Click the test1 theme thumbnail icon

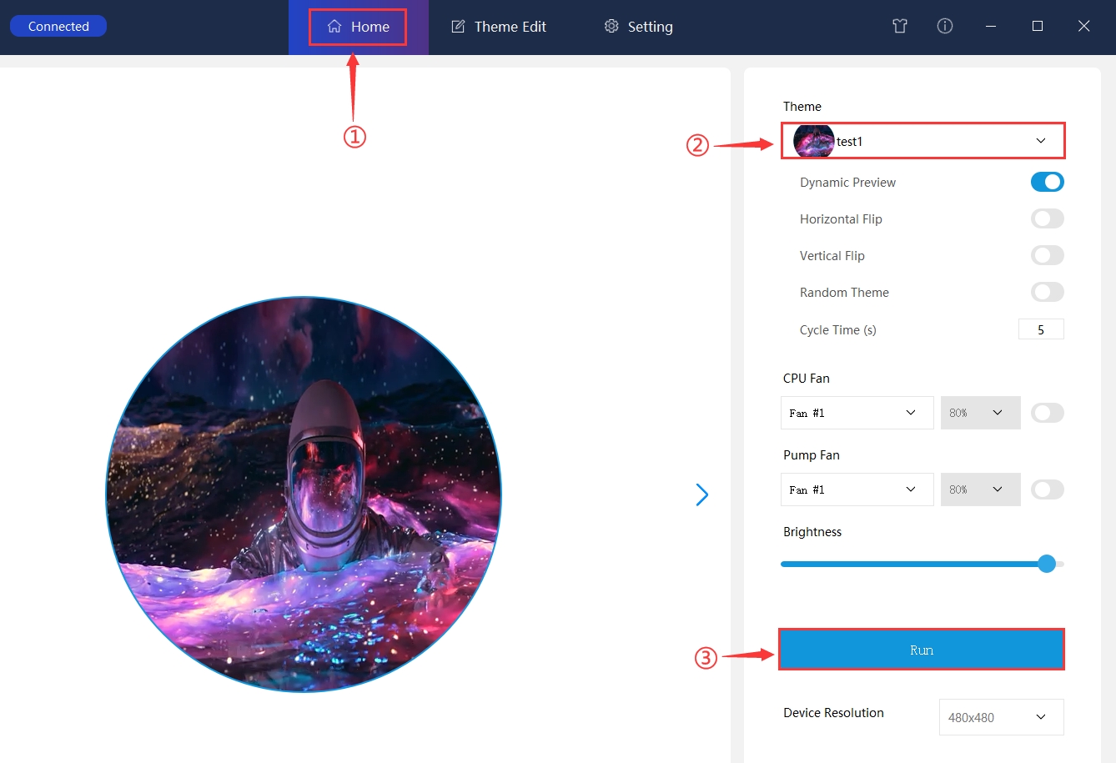point(814,141)
